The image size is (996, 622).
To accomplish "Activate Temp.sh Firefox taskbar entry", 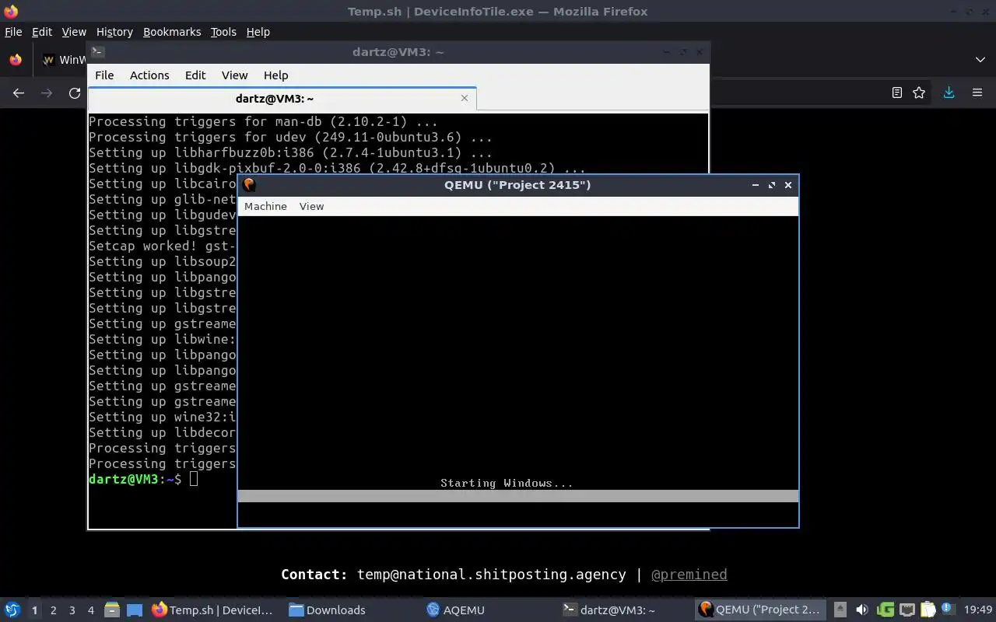I will coord(212,610).
